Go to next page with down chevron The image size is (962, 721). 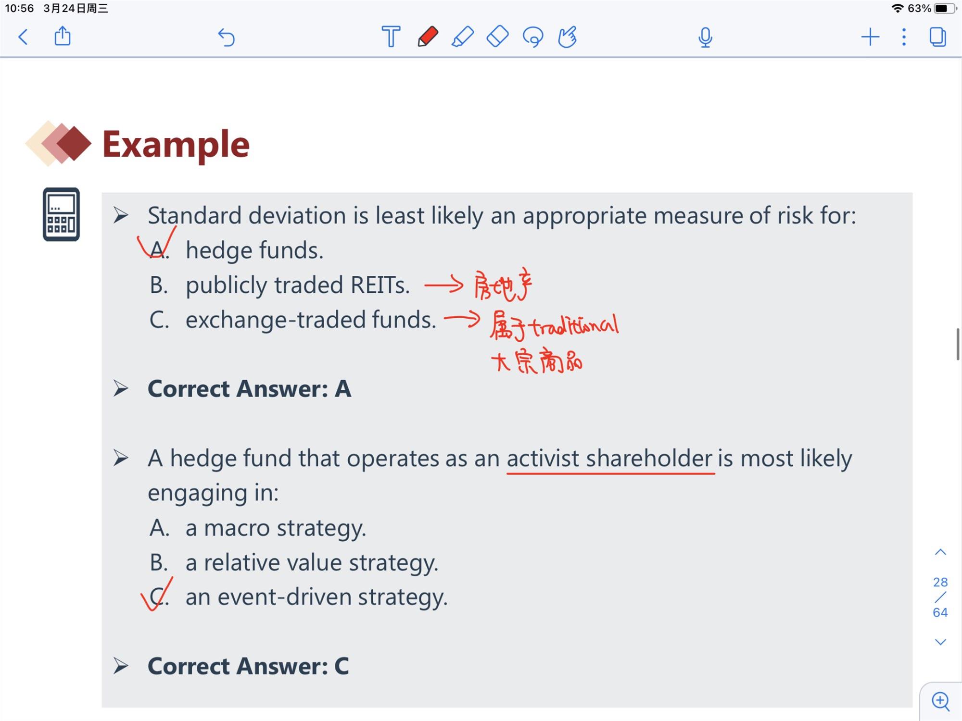coord(940,642)
